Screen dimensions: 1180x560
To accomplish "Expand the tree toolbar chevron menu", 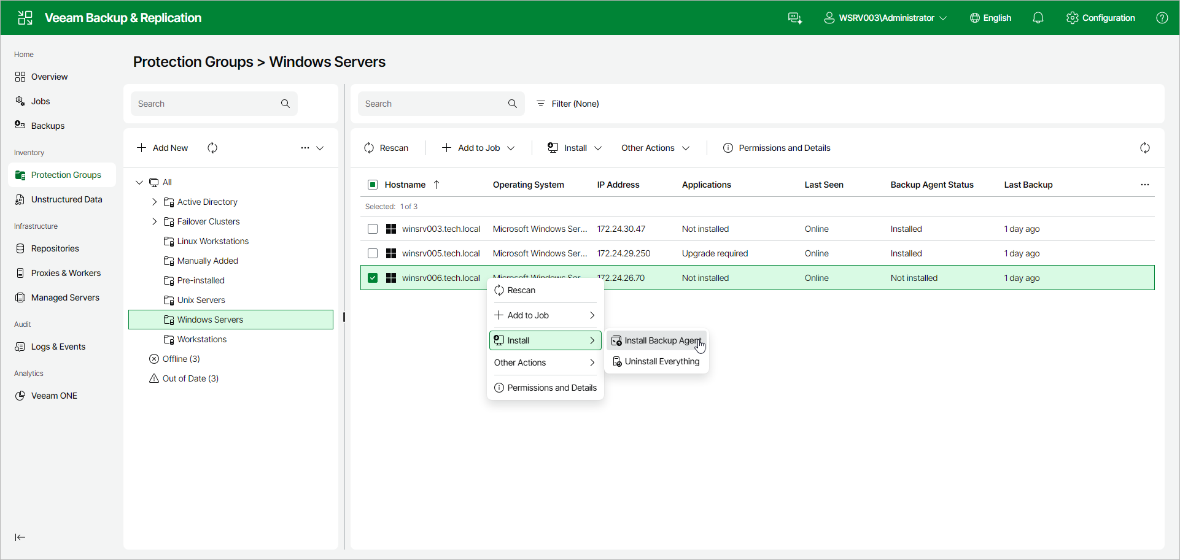I will point(320,148).
